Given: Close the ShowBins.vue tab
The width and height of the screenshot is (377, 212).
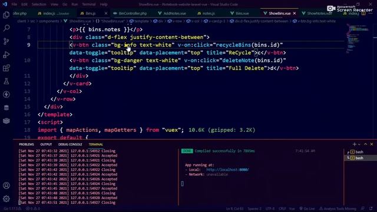Looking at the screenshot, I should click(x=295, y=14).
